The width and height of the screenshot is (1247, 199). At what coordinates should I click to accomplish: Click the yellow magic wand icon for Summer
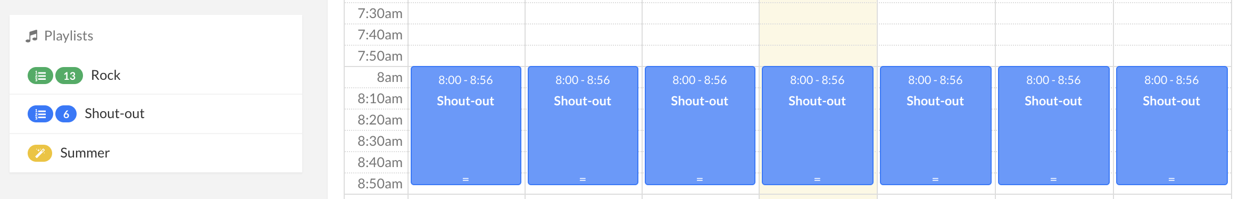coord(40,153)
